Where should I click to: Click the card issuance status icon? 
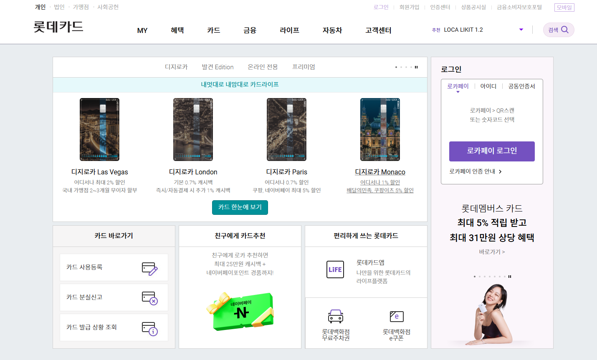tap(149, 329)
